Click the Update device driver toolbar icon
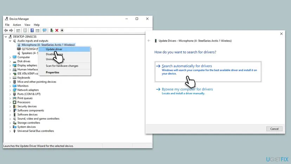The image size is (291, 164). point(52,30)
